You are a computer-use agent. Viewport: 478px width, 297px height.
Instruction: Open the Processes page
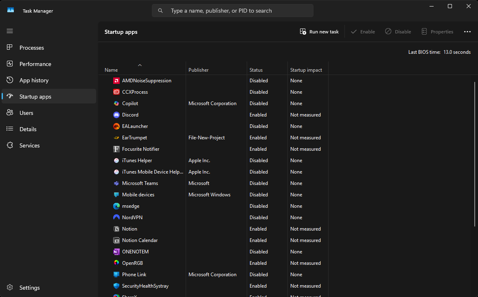tap(49, 48)
